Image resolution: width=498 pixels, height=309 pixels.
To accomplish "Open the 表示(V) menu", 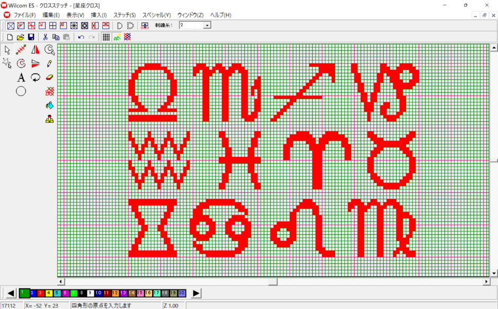I will coord(75,15).
